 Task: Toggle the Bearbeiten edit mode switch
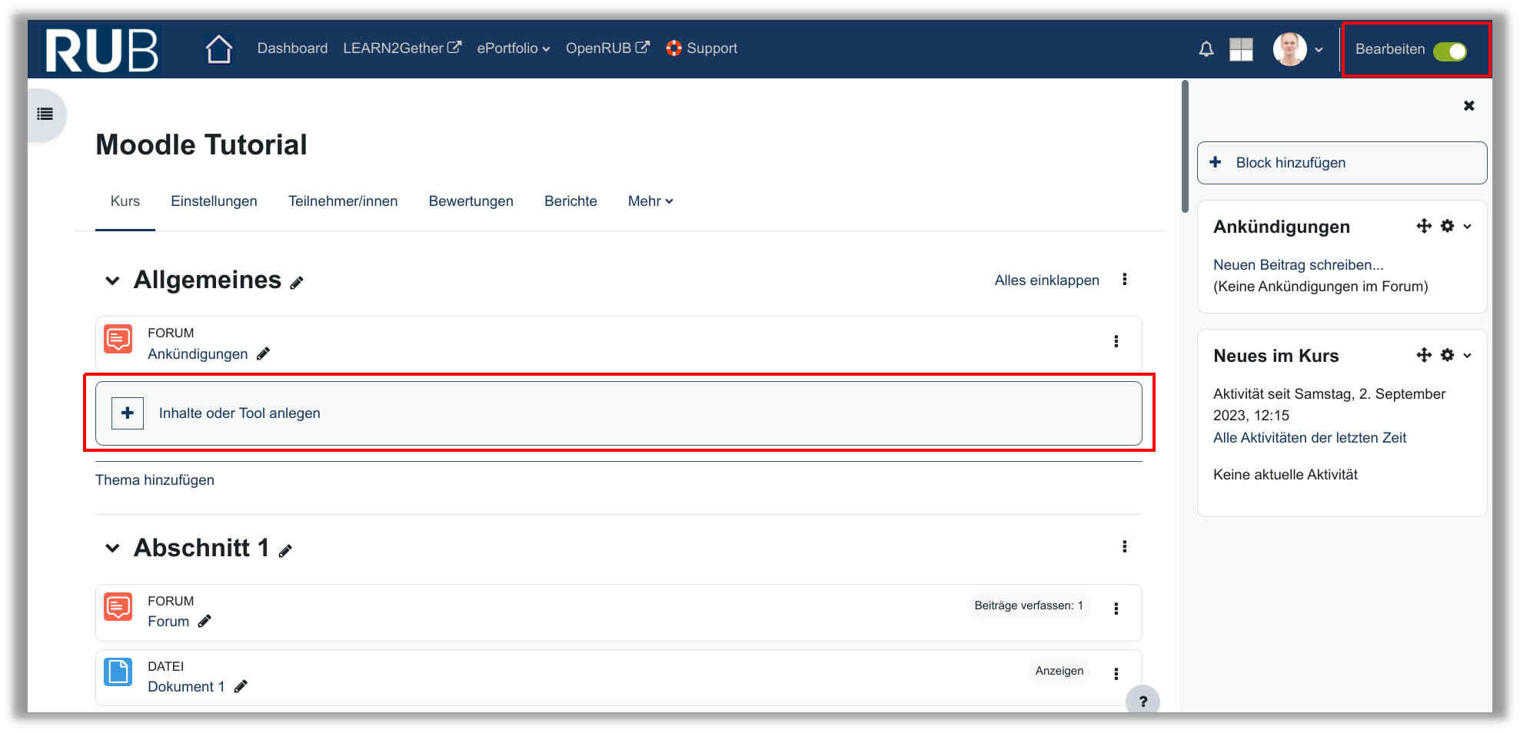(x=1449, y=51)
